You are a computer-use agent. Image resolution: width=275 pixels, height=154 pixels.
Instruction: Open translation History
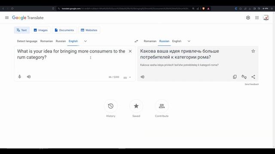111,106
